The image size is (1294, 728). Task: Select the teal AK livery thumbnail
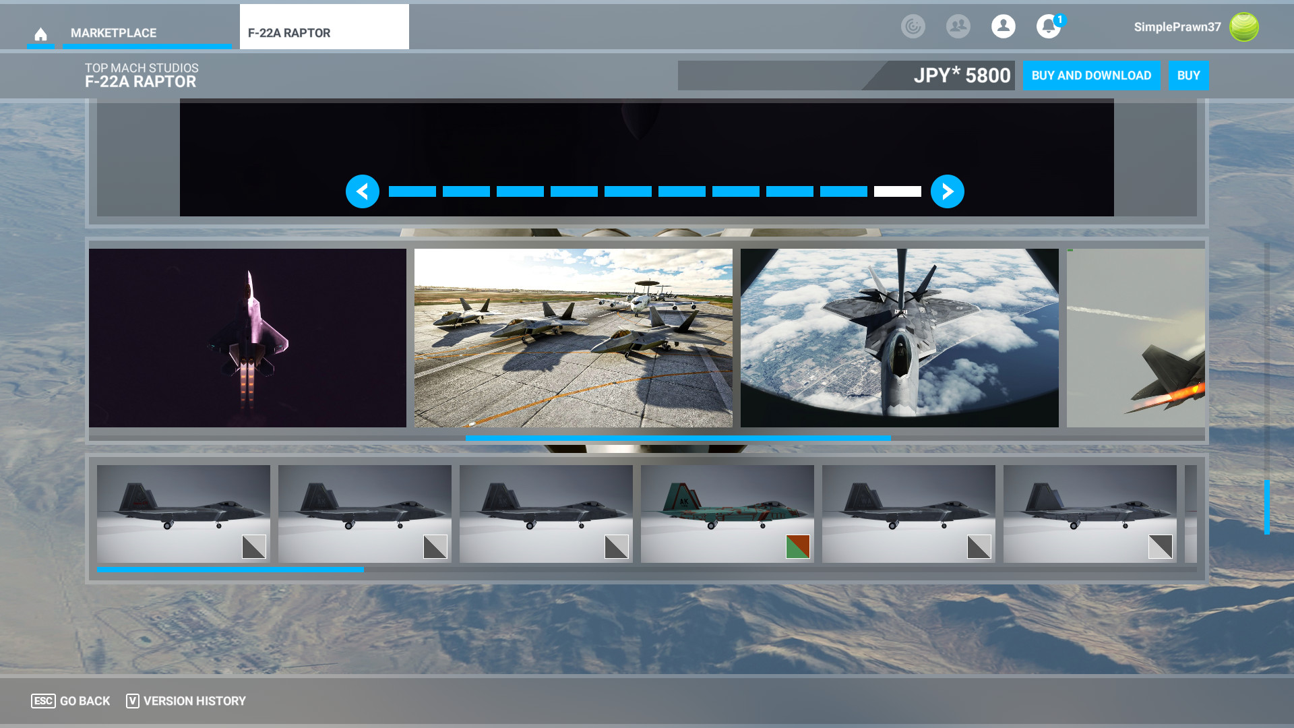point(727,514)
